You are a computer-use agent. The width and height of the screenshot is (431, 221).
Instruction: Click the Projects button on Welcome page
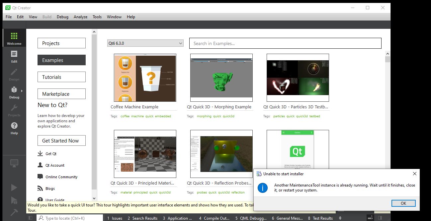click(x=61, y=43)
